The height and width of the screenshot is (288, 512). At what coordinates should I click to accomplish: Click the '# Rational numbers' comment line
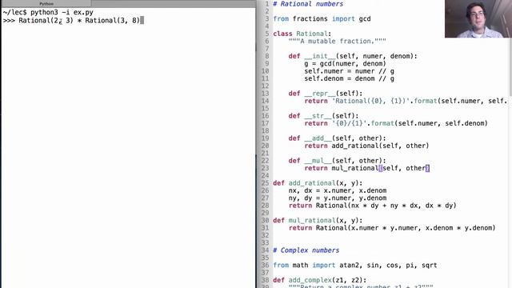coord(308,4)
